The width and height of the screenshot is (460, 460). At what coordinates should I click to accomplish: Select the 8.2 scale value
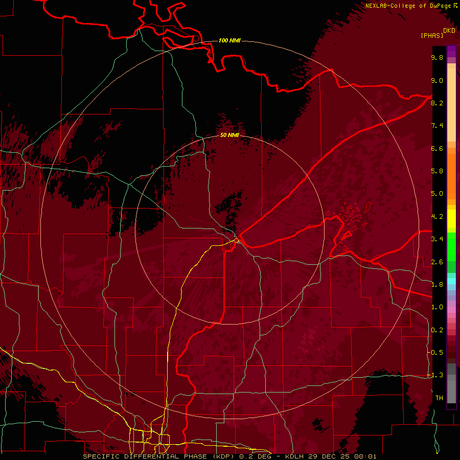coord(437,103)
